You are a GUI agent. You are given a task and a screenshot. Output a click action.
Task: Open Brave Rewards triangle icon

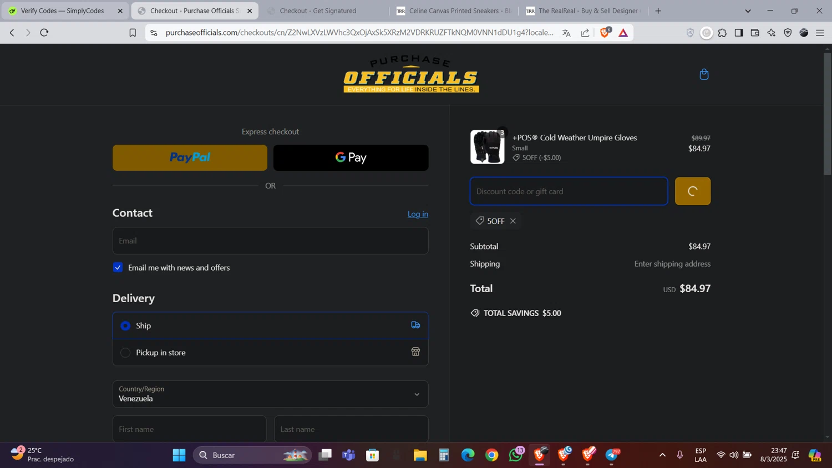tap(623, 33)
